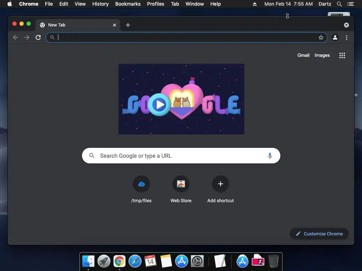This screenshot has width=362, height=271.
Task: Open the Gmail link
Action: point(303,55)
